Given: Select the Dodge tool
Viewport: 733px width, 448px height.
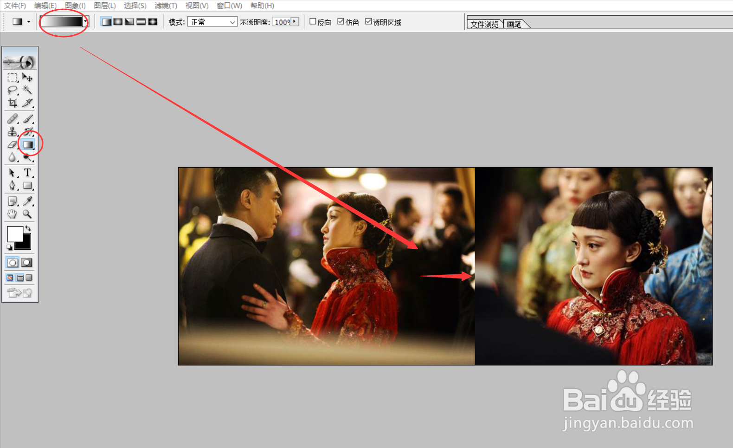Looking at the screenshot, I should pyautogui.click(x=27, y=157).
